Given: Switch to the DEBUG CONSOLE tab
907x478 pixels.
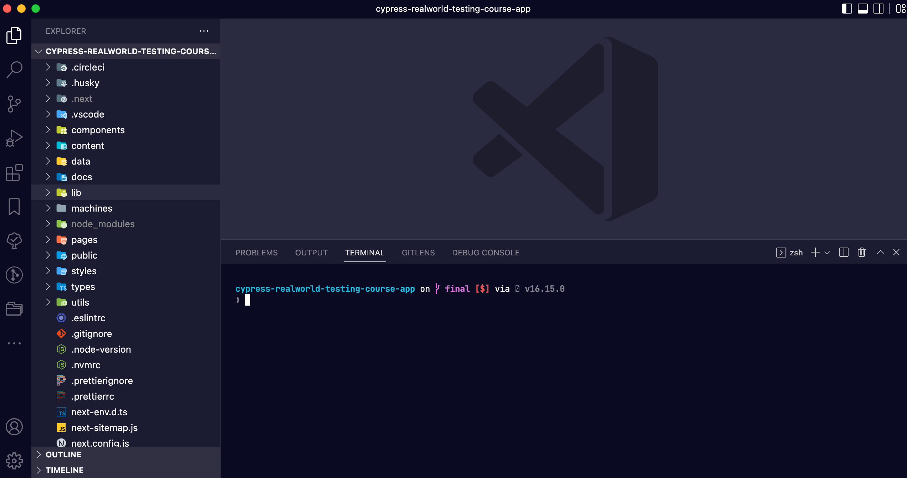Looking at the screenshot, I should [x=486, y=253].
